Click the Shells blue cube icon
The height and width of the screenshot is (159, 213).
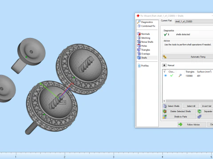coord(139,58)
